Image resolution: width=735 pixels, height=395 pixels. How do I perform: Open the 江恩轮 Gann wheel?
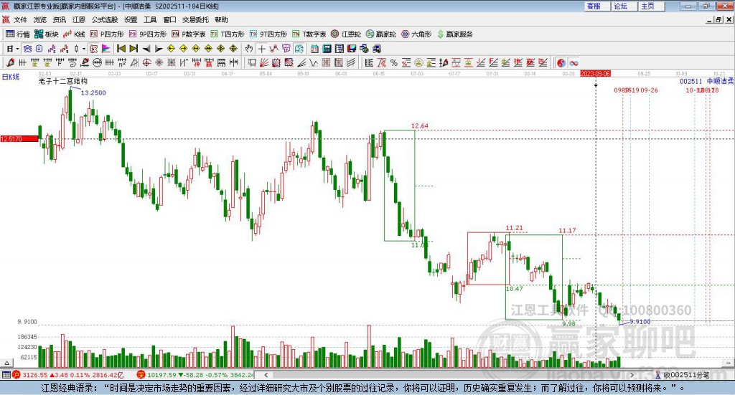tap(346, 34)
